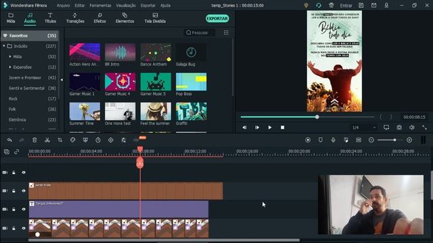Open the preview quality 1/4 dropdown
The image size is (433, 243).
364,128
